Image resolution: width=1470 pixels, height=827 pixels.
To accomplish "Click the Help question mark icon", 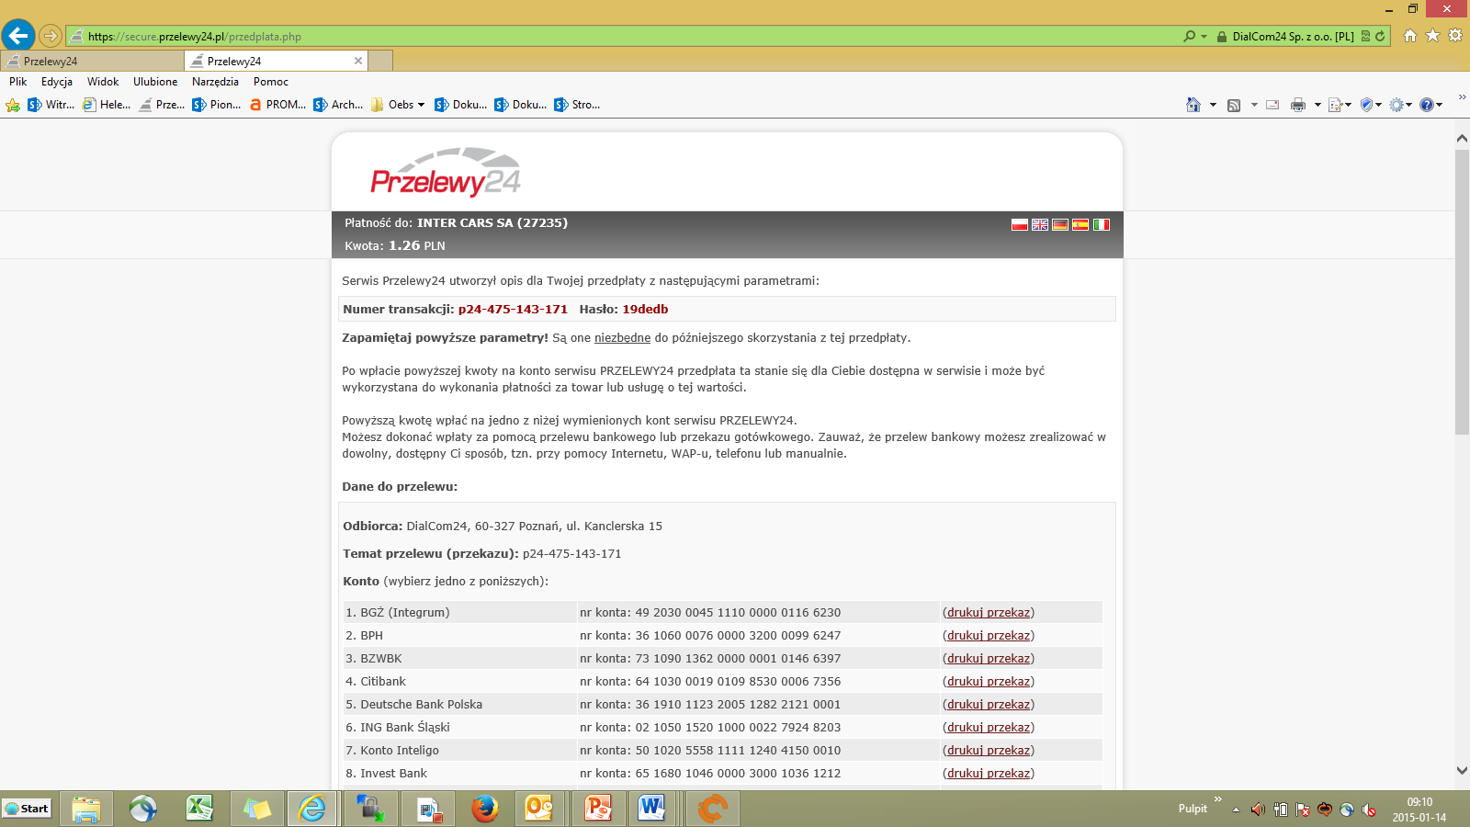I will pos(1426,105).
